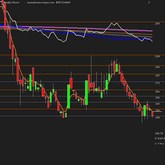Select the 175 price axis label
This screenshot has height=165, width=165.
click(157, 83)
